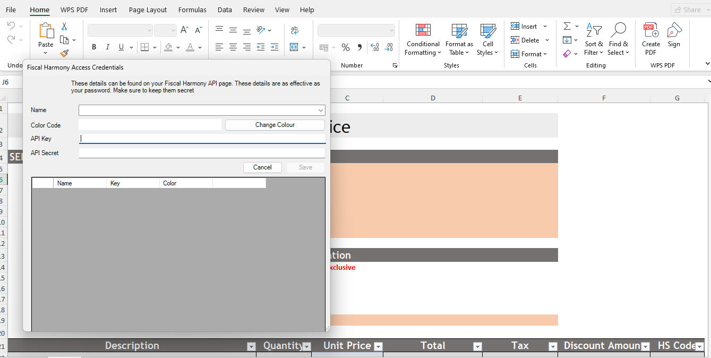Open Cell Styles gallery

(x=487, y=39)
